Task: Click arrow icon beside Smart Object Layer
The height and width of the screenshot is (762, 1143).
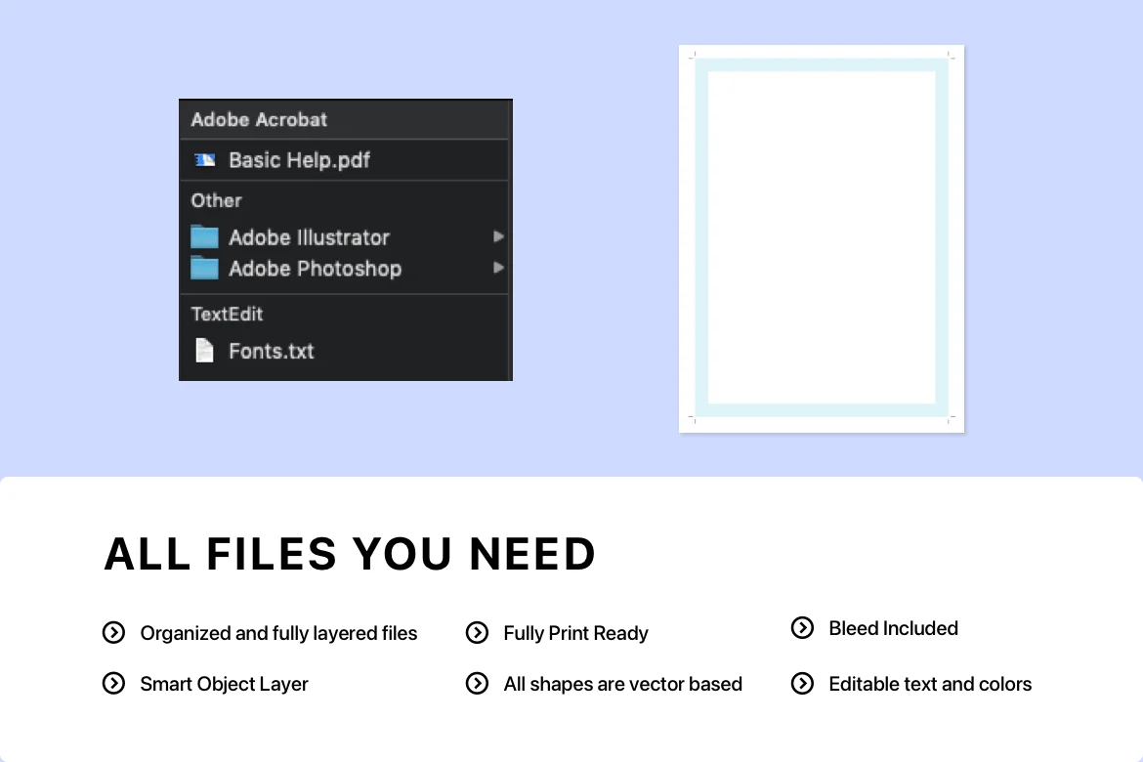Action: click(113, 683)
